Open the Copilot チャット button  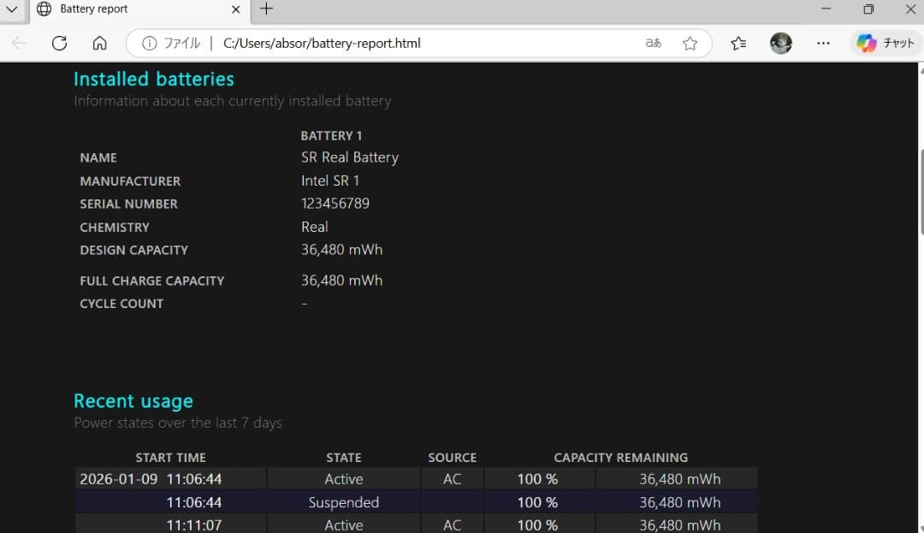(885, 44)
